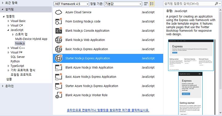This screenshot has width=222, height=116.
Task: Select Azure Cloud Service template name
Action: pyautogui.click(x=78, y=12)
